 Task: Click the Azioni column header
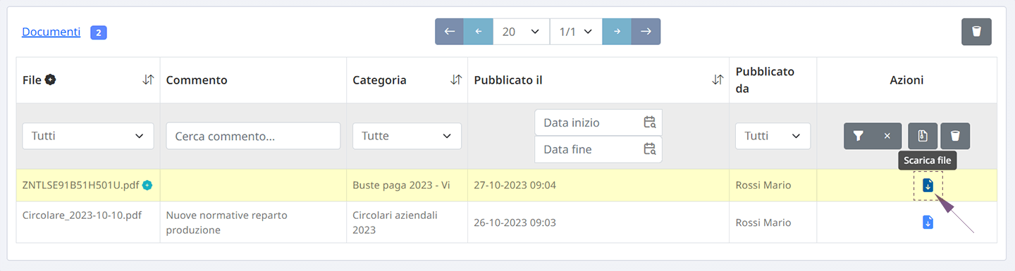906,80
